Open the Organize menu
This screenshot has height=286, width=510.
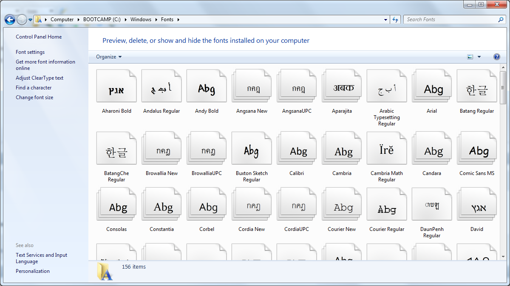[108, 56]
